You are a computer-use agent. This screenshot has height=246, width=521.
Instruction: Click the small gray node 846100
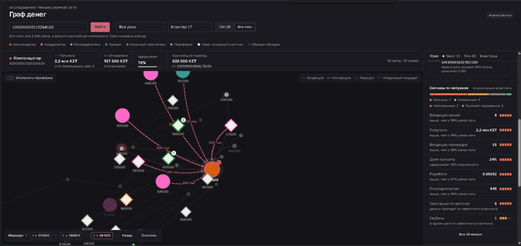click(x=234, y=146)
